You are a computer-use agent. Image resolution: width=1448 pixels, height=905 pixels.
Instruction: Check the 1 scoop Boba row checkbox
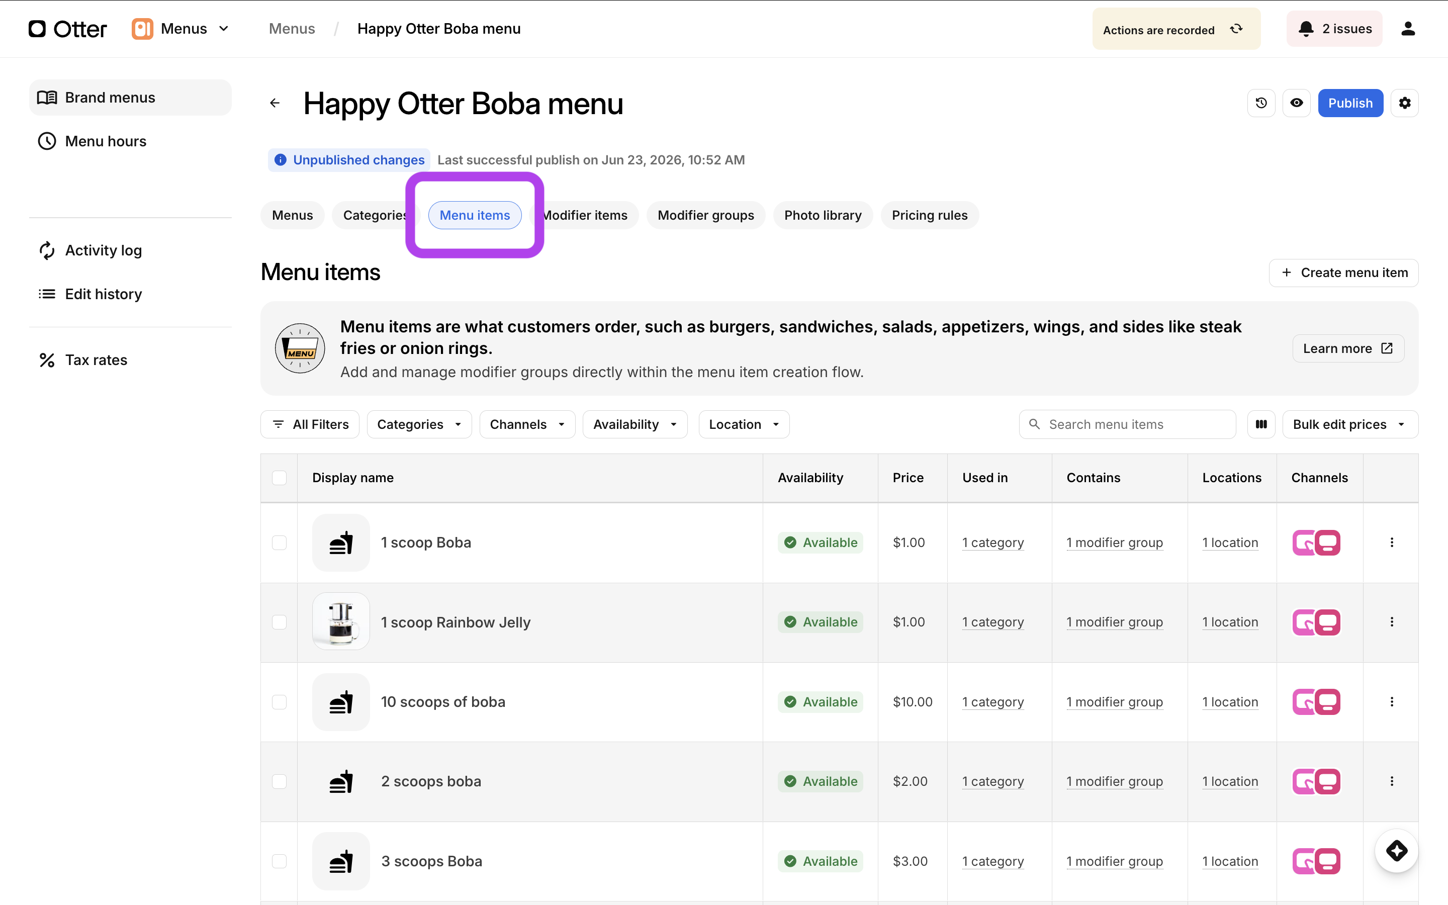click(x=280, y=542)
